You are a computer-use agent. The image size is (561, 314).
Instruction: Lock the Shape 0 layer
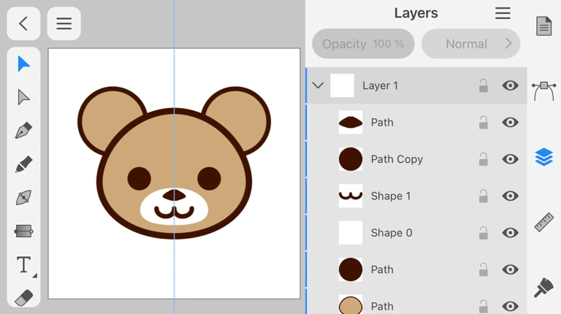point(483,233)
